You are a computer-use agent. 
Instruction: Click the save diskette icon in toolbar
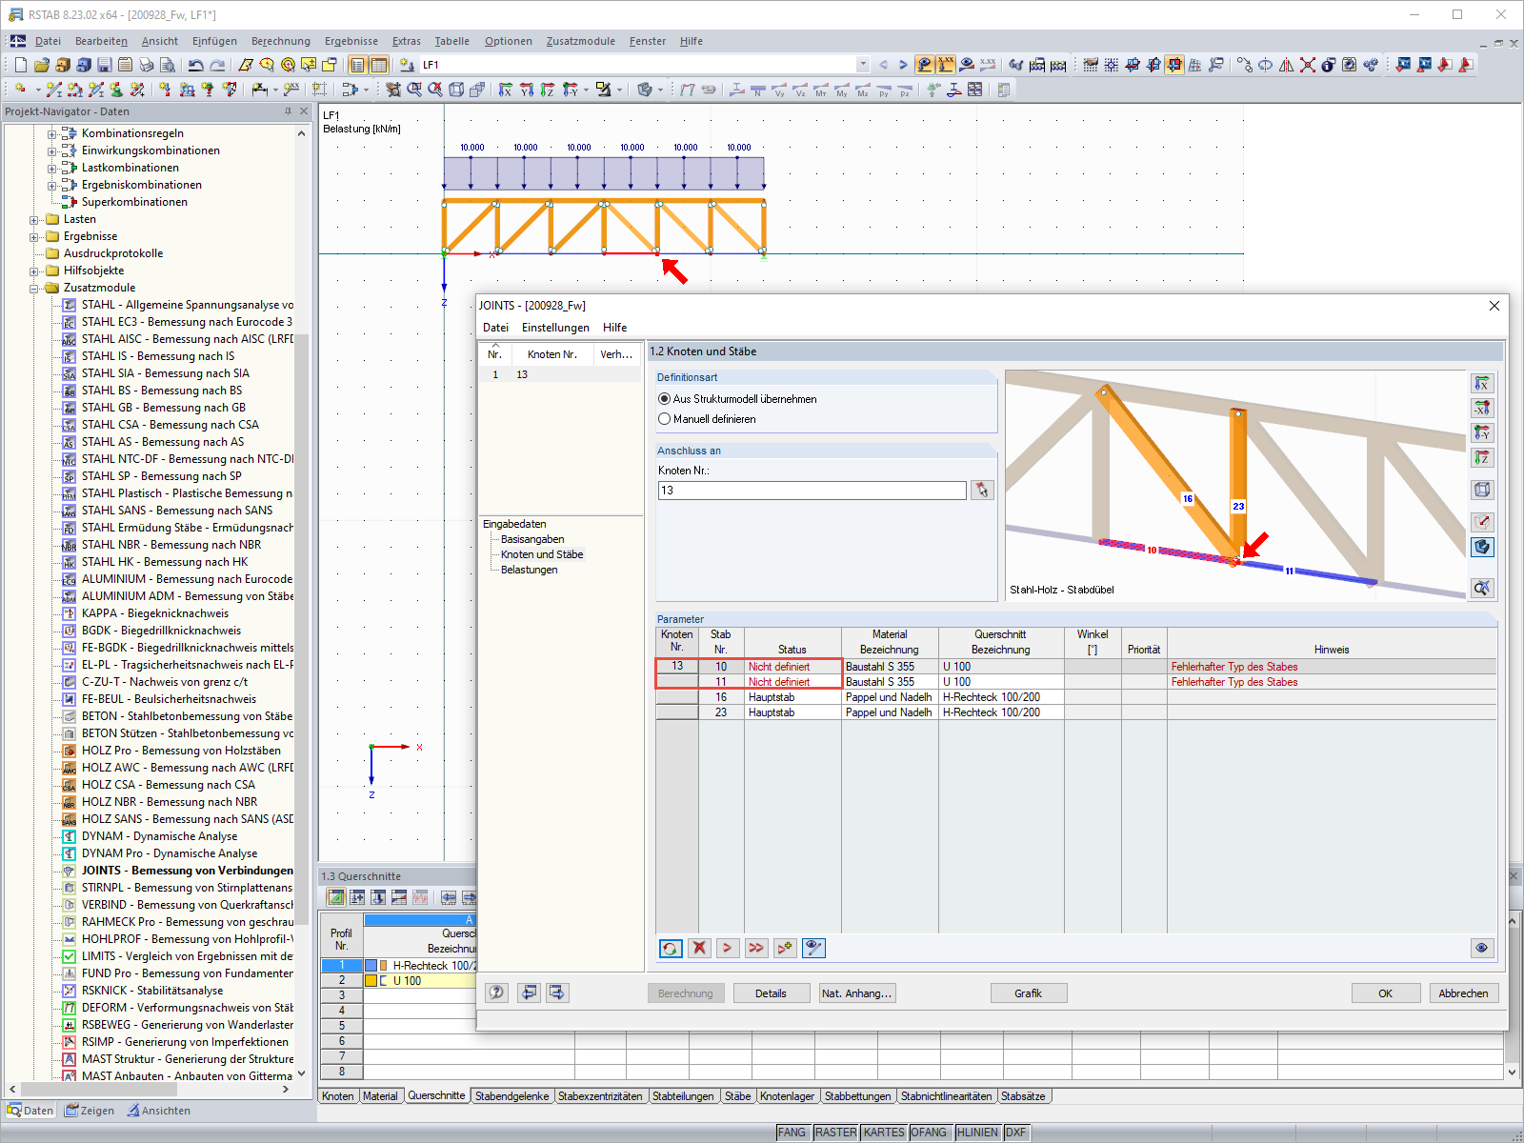click(105, 65)
